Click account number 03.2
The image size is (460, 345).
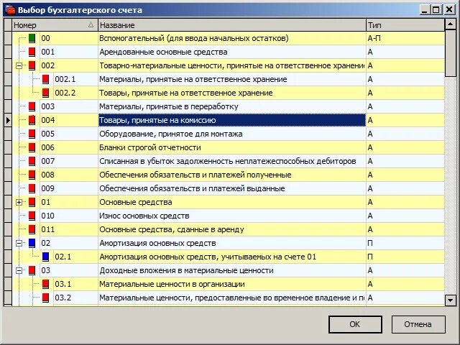tap(63, 298)
